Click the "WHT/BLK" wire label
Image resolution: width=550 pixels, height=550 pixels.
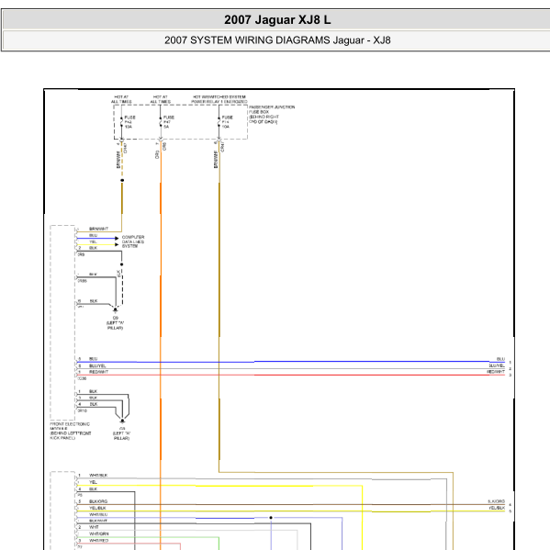[98, 476]
